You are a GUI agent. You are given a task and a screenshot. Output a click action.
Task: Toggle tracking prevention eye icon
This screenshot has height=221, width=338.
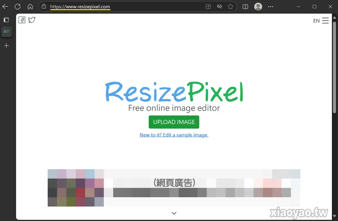pos(219,6)
